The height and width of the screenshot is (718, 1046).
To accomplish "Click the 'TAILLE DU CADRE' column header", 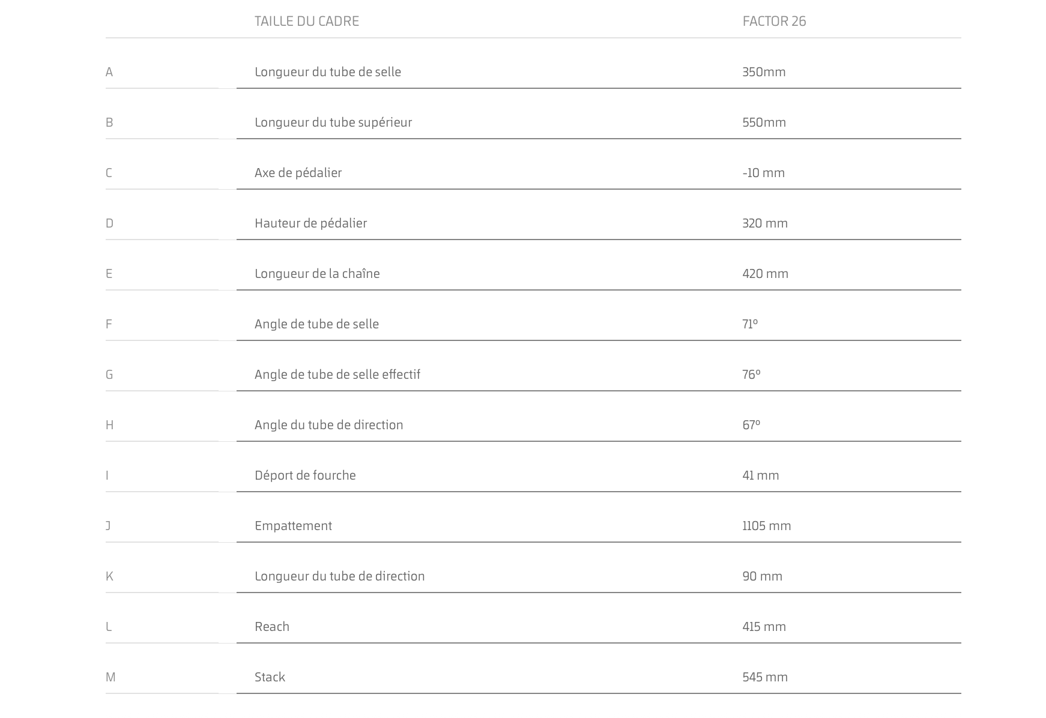I will (x=306, y=21).
